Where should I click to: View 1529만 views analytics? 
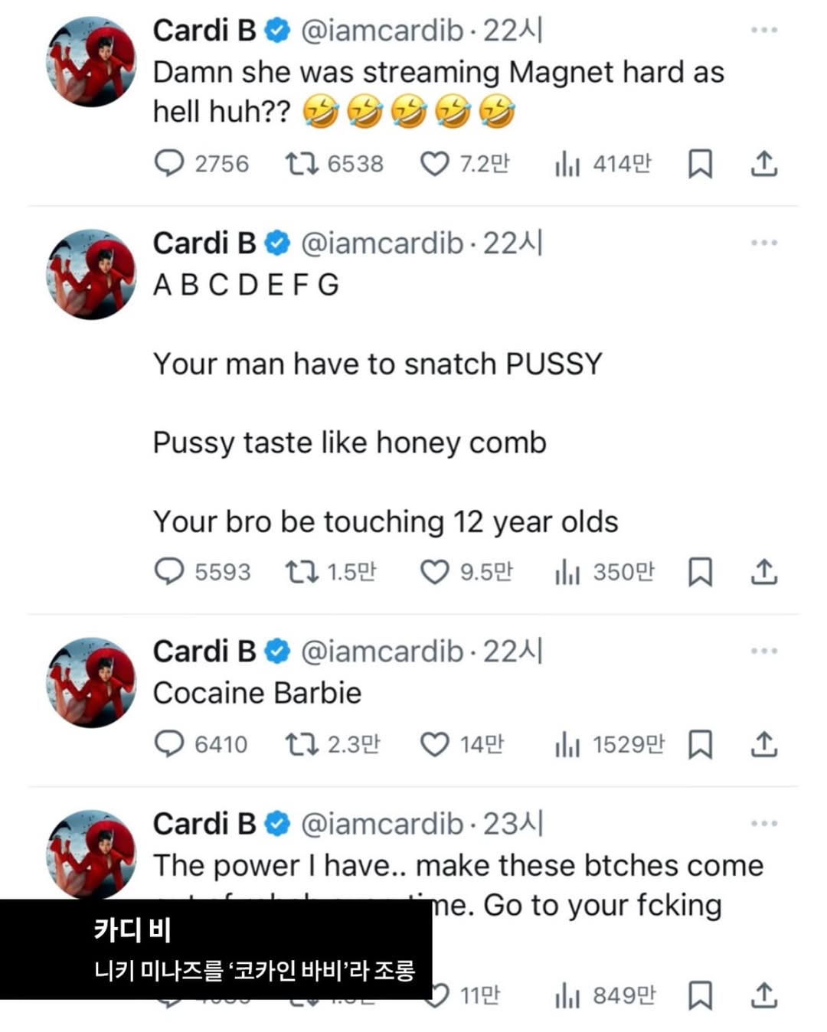pos(610,743)
